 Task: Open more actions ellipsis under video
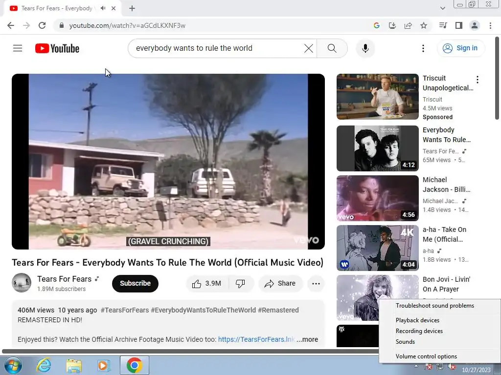pyautogui.click(x=316, y=284)
